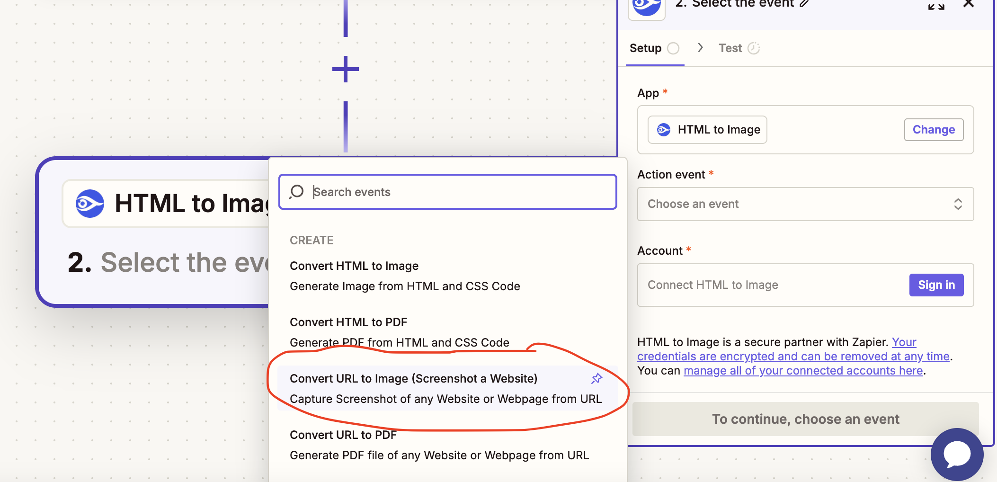
Task: Click the HTML to Image icon in the panel header
Action: pos(646,7)
